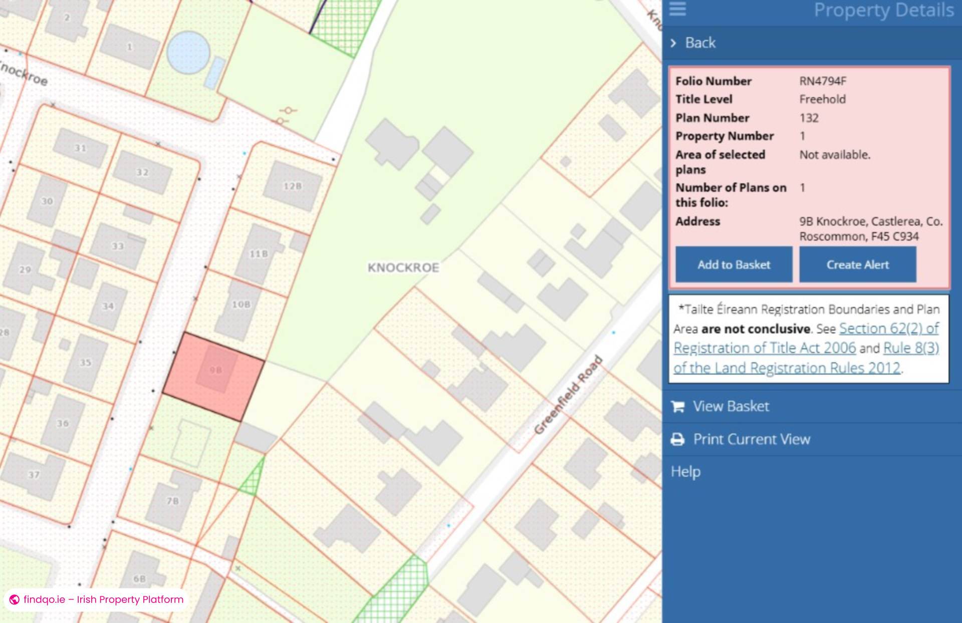Screen dimensions: 962x623
Task: Click the Add to Basket button
Action: click(x=734, y=264)
